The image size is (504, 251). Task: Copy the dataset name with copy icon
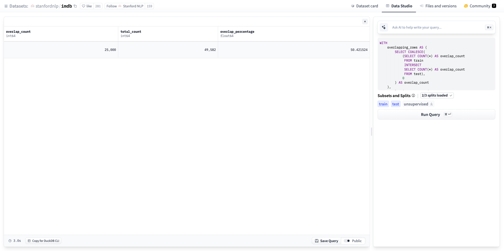point(75,6)
